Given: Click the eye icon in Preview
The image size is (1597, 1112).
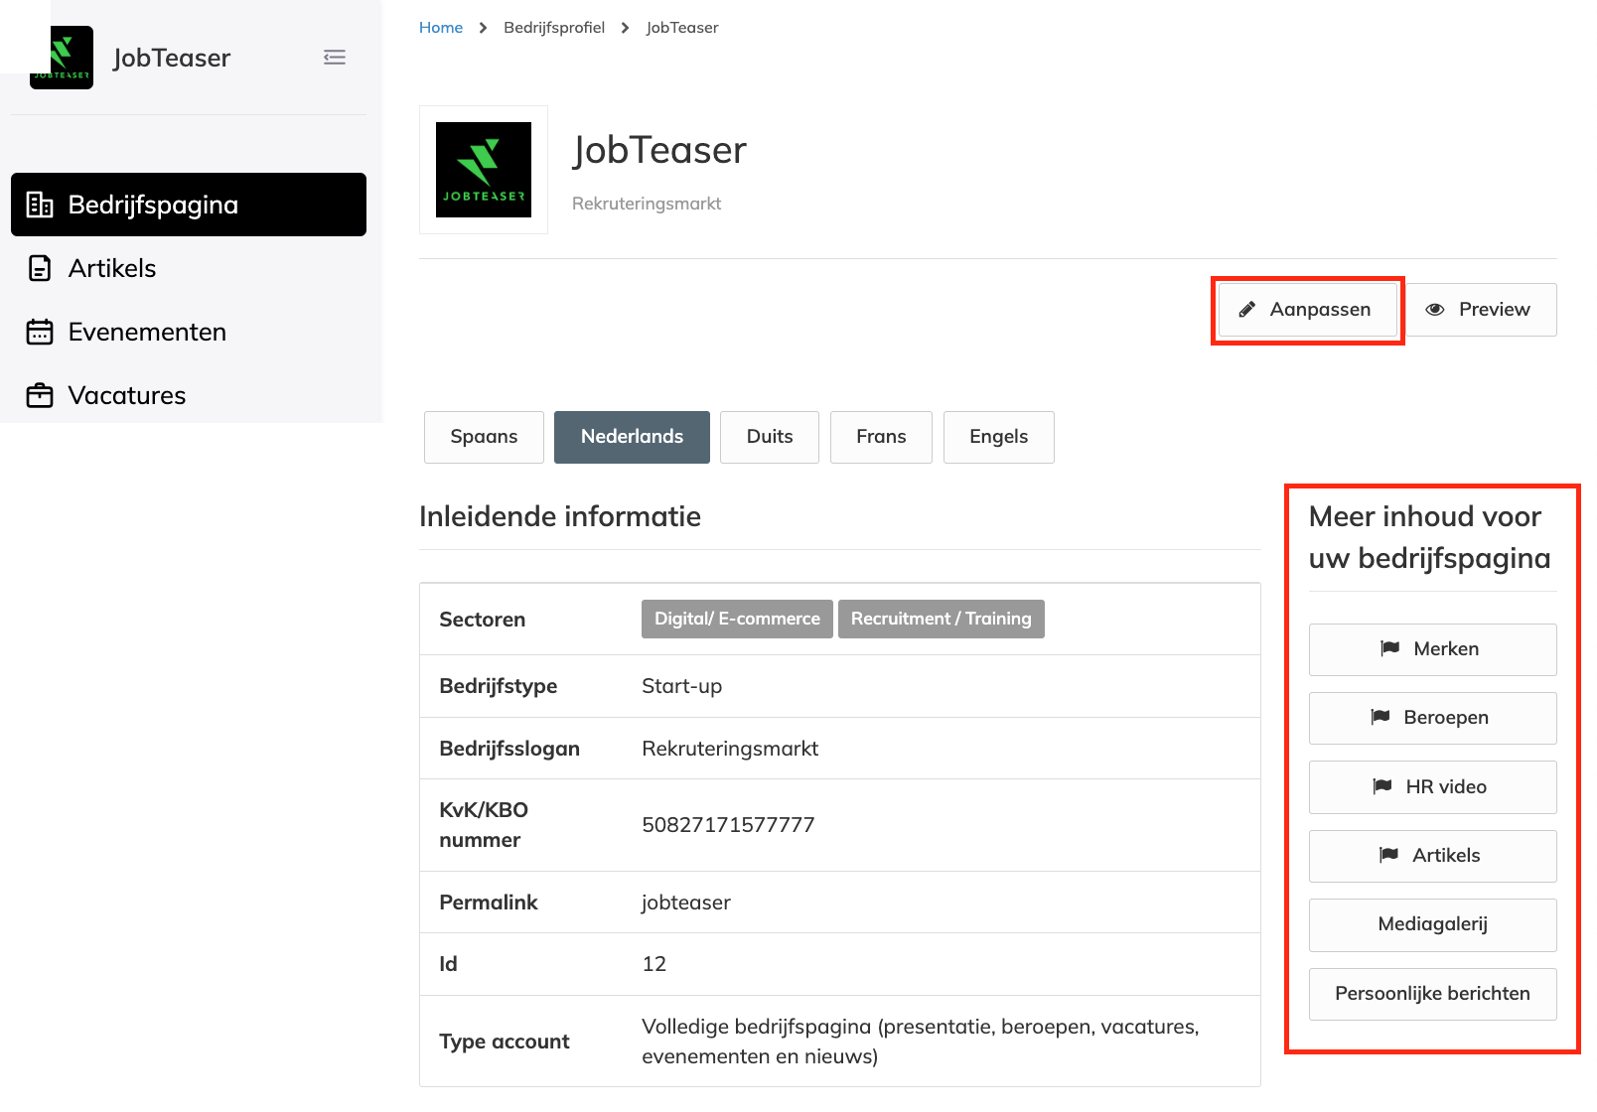Looking at the screenshot, I should click(1435, 310).
